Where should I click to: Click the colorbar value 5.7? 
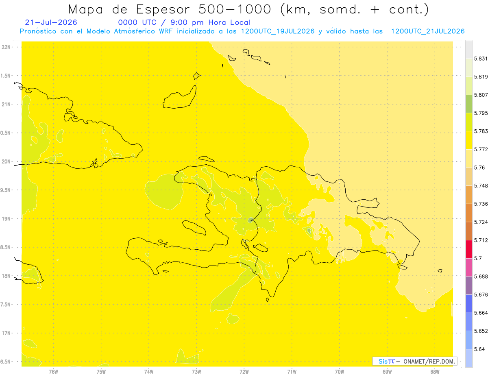(x=478, y=258)
